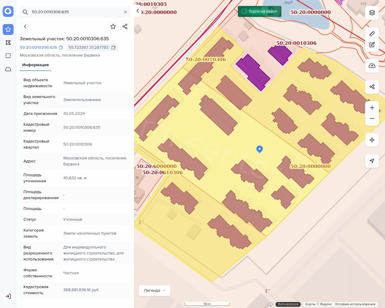Copy coordinates 55.723367 37.287783
The image size is (385, 308).
point(113,48)
